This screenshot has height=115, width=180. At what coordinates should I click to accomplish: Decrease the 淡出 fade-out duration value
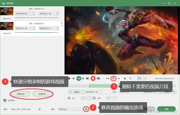(116, 99)
